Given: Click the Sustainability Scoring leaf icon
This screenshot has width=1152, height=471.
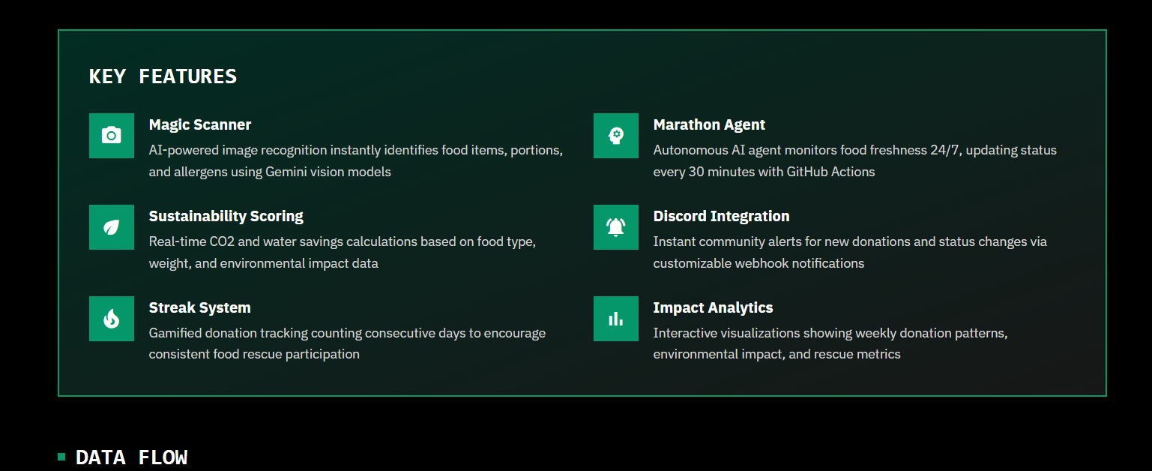Looking at the screenshot, I should tap(112, 227).
